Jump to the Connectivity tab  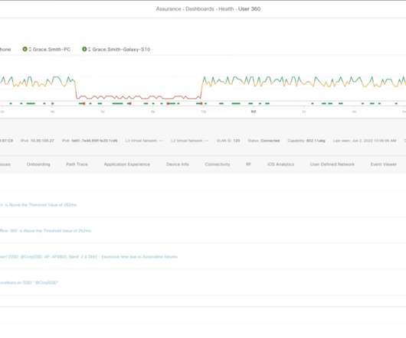218,164
